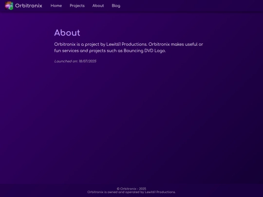Click the Orbitronix logo icon

pos(9,6)
